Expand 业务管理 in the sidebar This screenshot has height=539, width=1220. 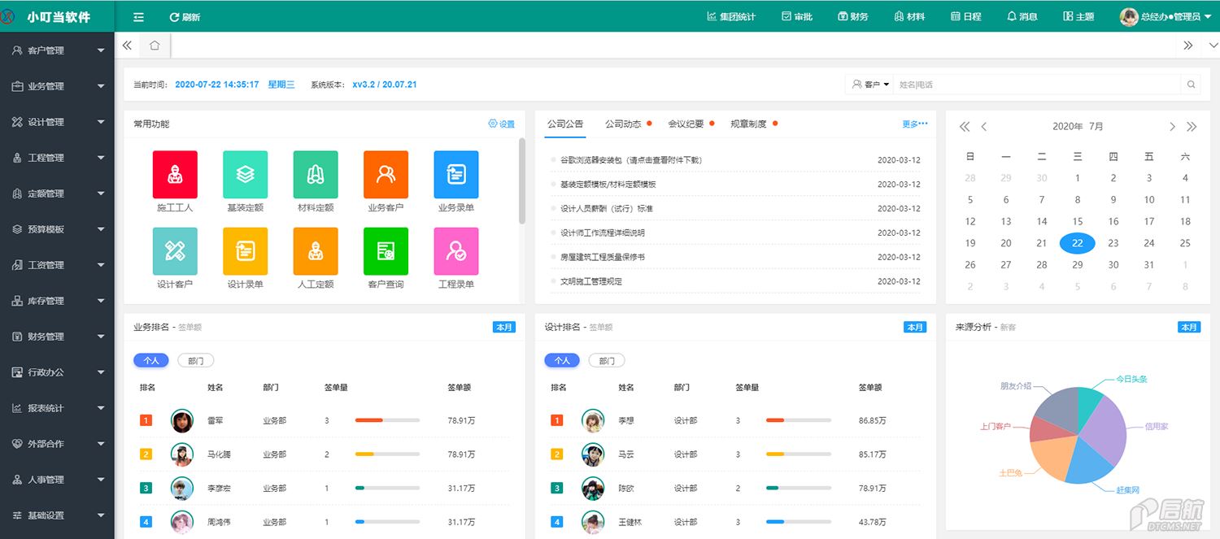57,86
